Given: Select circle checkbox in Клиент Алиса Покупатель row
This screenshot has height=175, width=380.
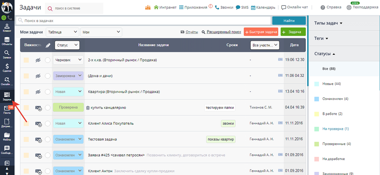Looking at the screenshot, I should click(48, 124).
